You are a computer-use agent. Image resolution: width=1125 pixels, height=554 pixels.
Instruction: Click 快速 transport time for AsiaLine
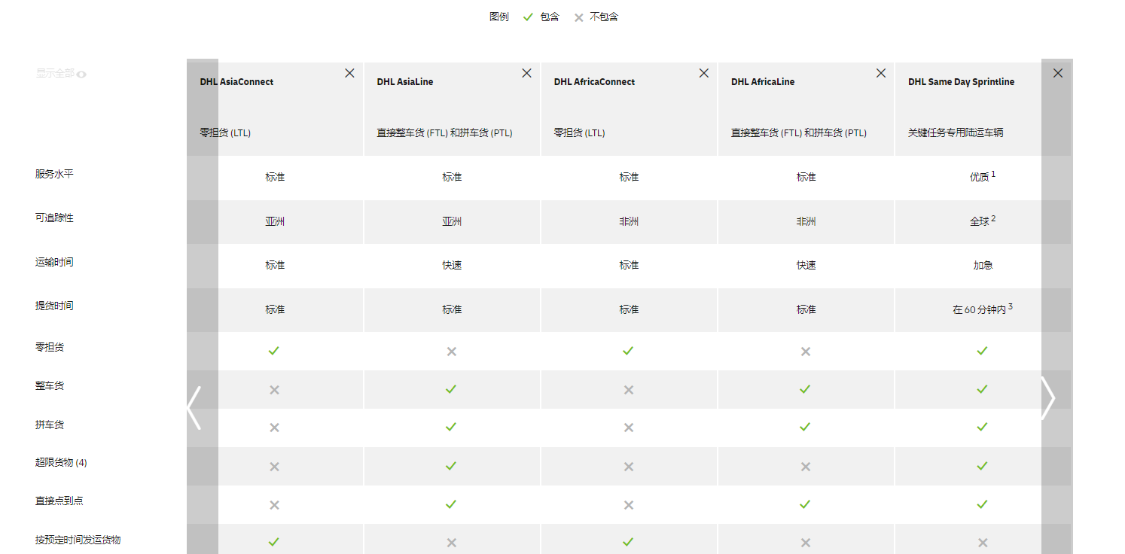tap(452, 265)
